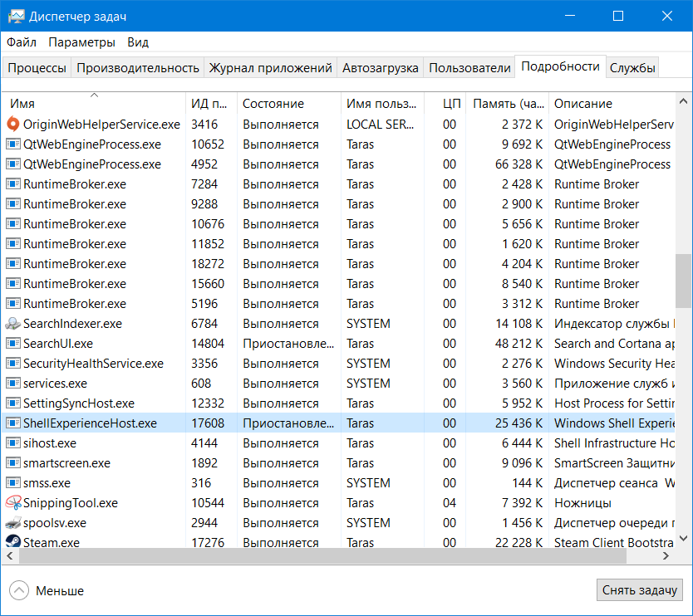693x616 pixels.
Task: Click the horizontal scrollbar right arrow
Action: pyautogui.click(x=666, y=556)
